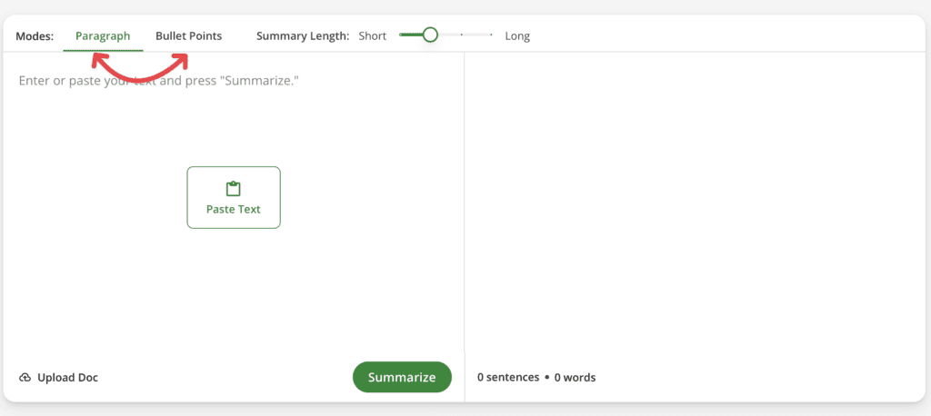Click the "0 words" counter
The height and width of the screenshot is (416, 931).
pos(576,378)
